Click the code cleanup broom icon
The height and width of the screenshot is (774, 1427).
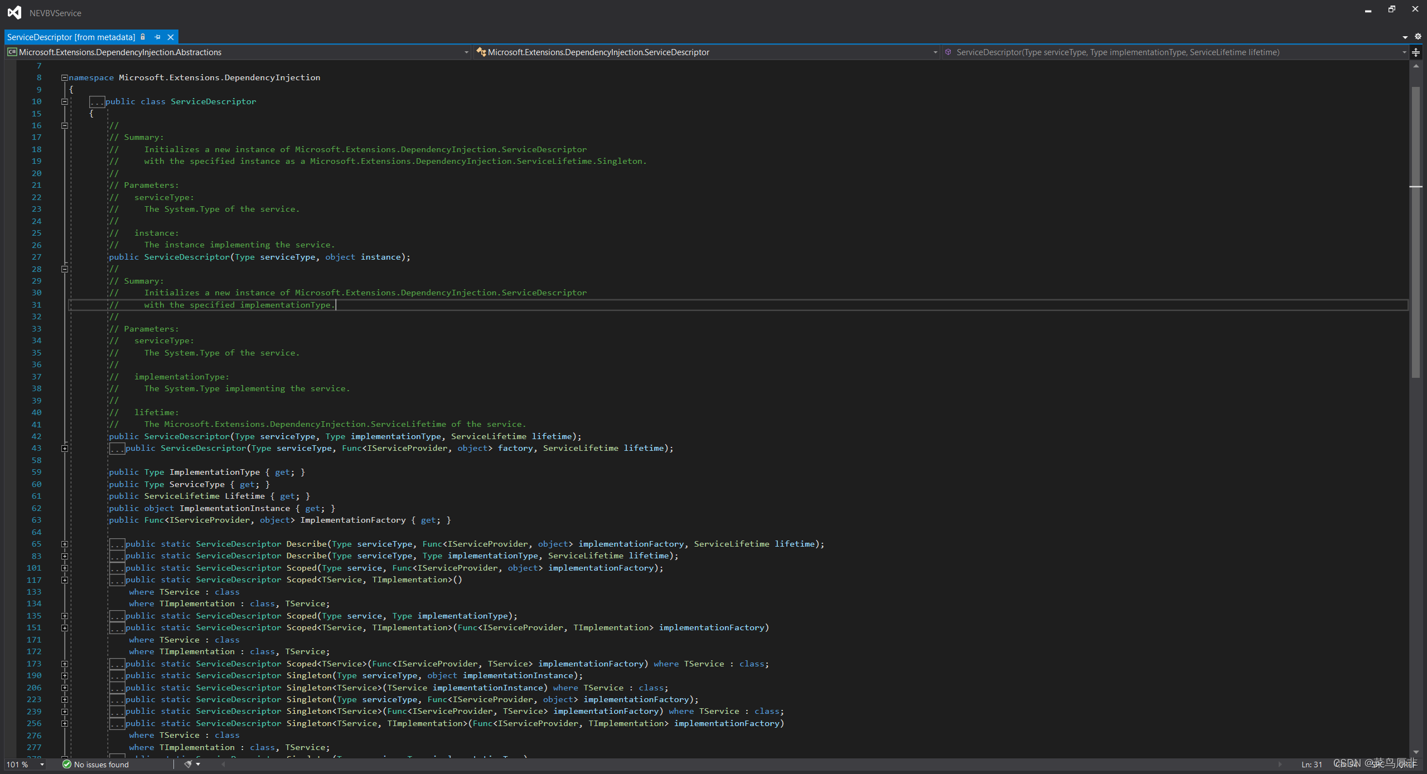(188, 764)
